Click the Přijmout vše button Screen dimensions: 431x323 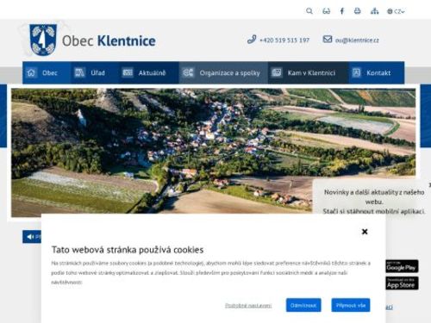click(x=351, y=305)
